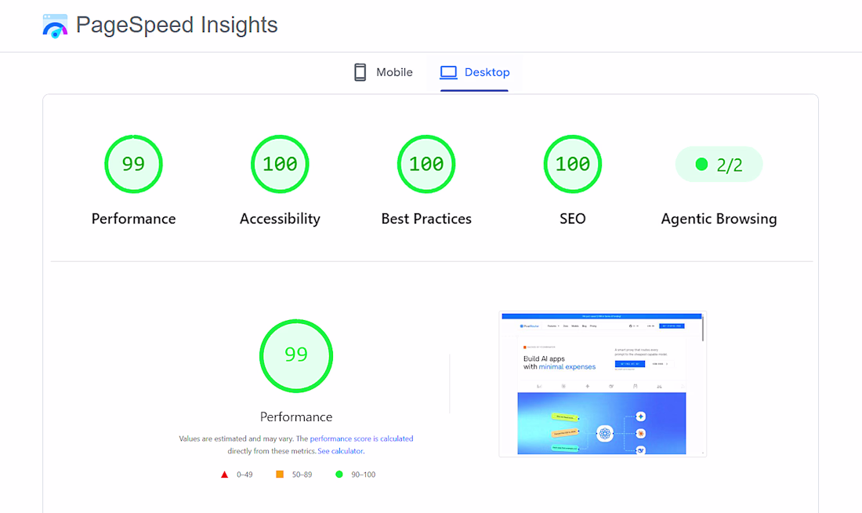862x513 pixels.
Task: Click the desktop laptop icon
Action: pos(448,72)
